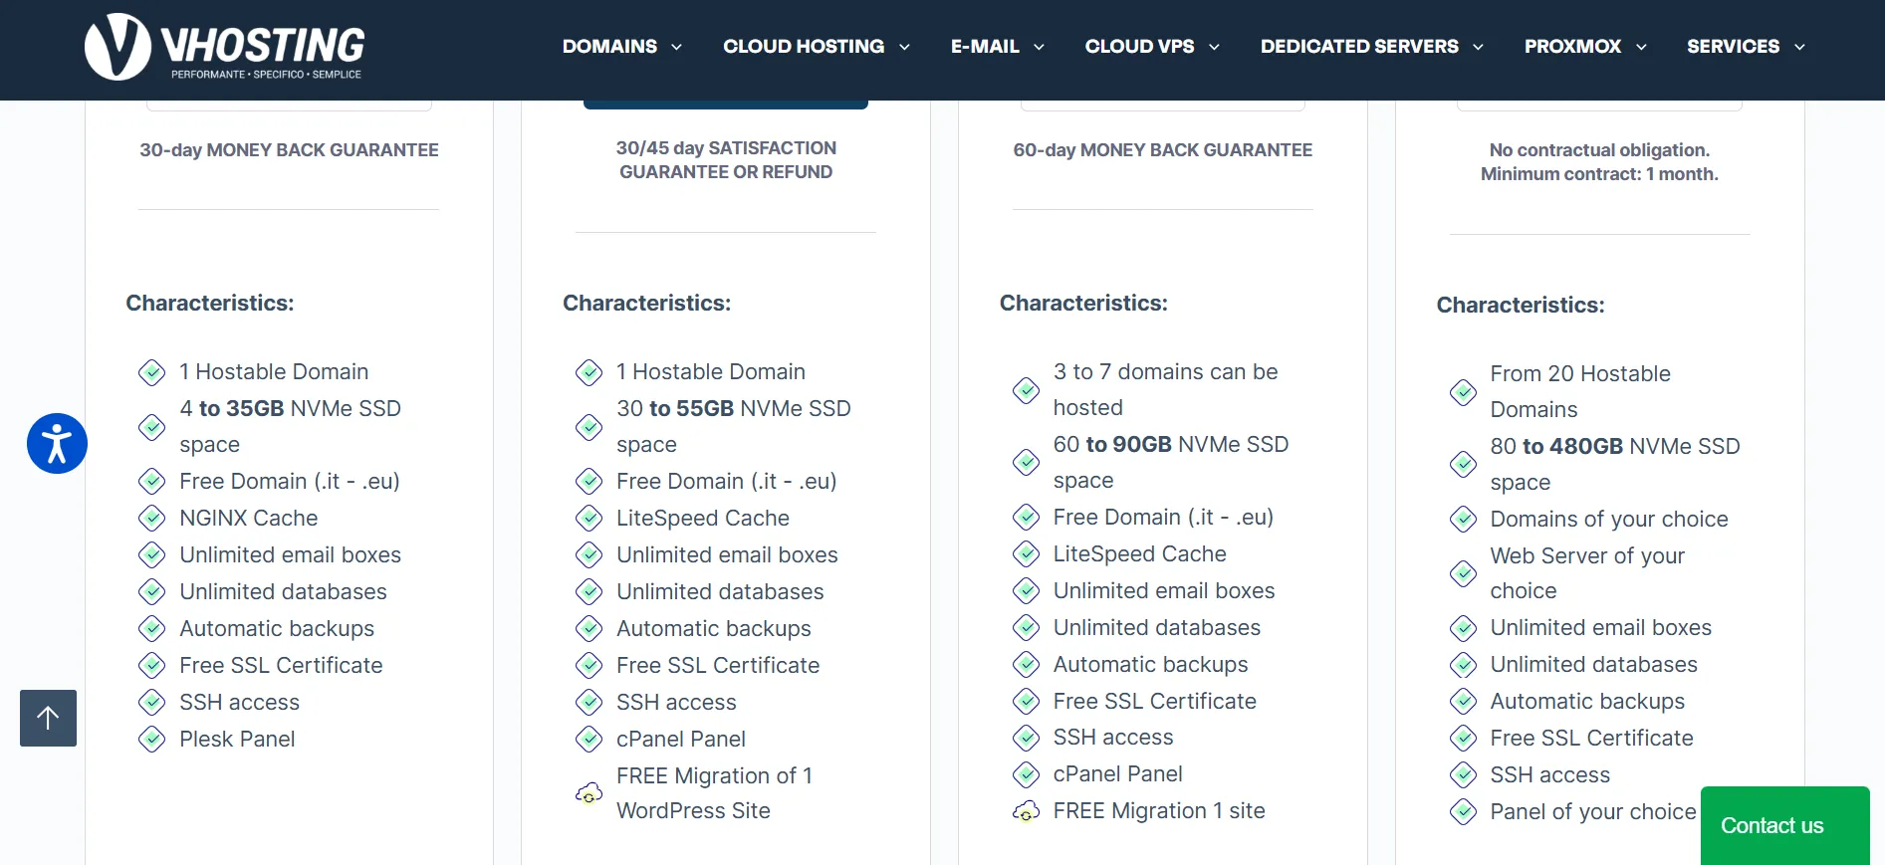This screenshot has height=865, width=1885.
Task: Open the CLOUD HOSTING navigation item
Action: click(804, 46)
